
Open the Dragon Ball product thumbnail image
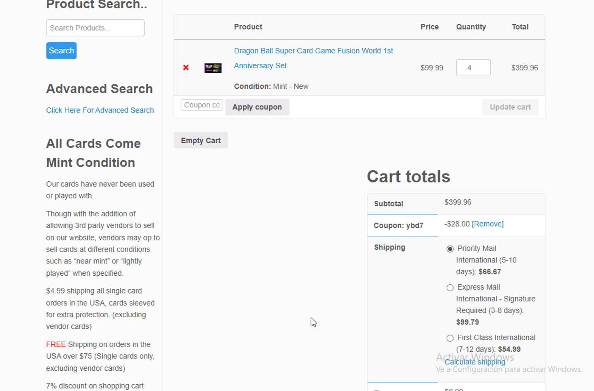[213, 68]
